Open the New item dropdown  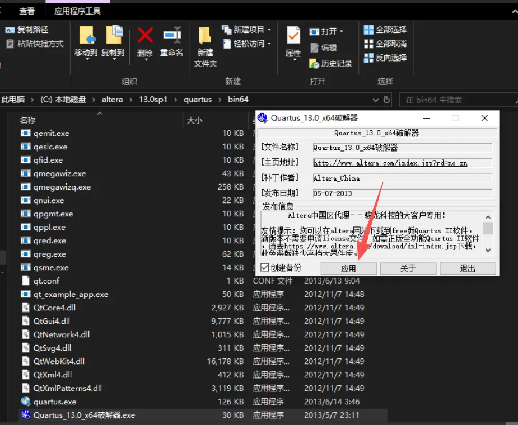click(x=246, y=30)
